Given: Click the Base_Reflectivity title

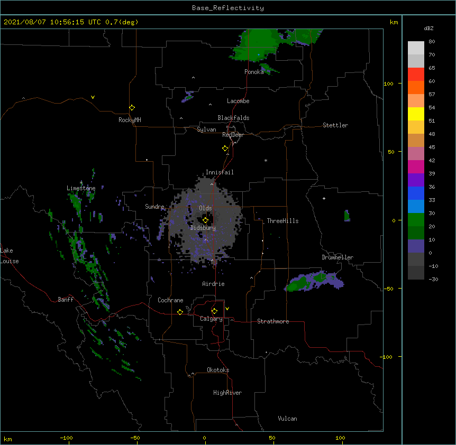Looking at the screenshot, I should click(228, 8).
